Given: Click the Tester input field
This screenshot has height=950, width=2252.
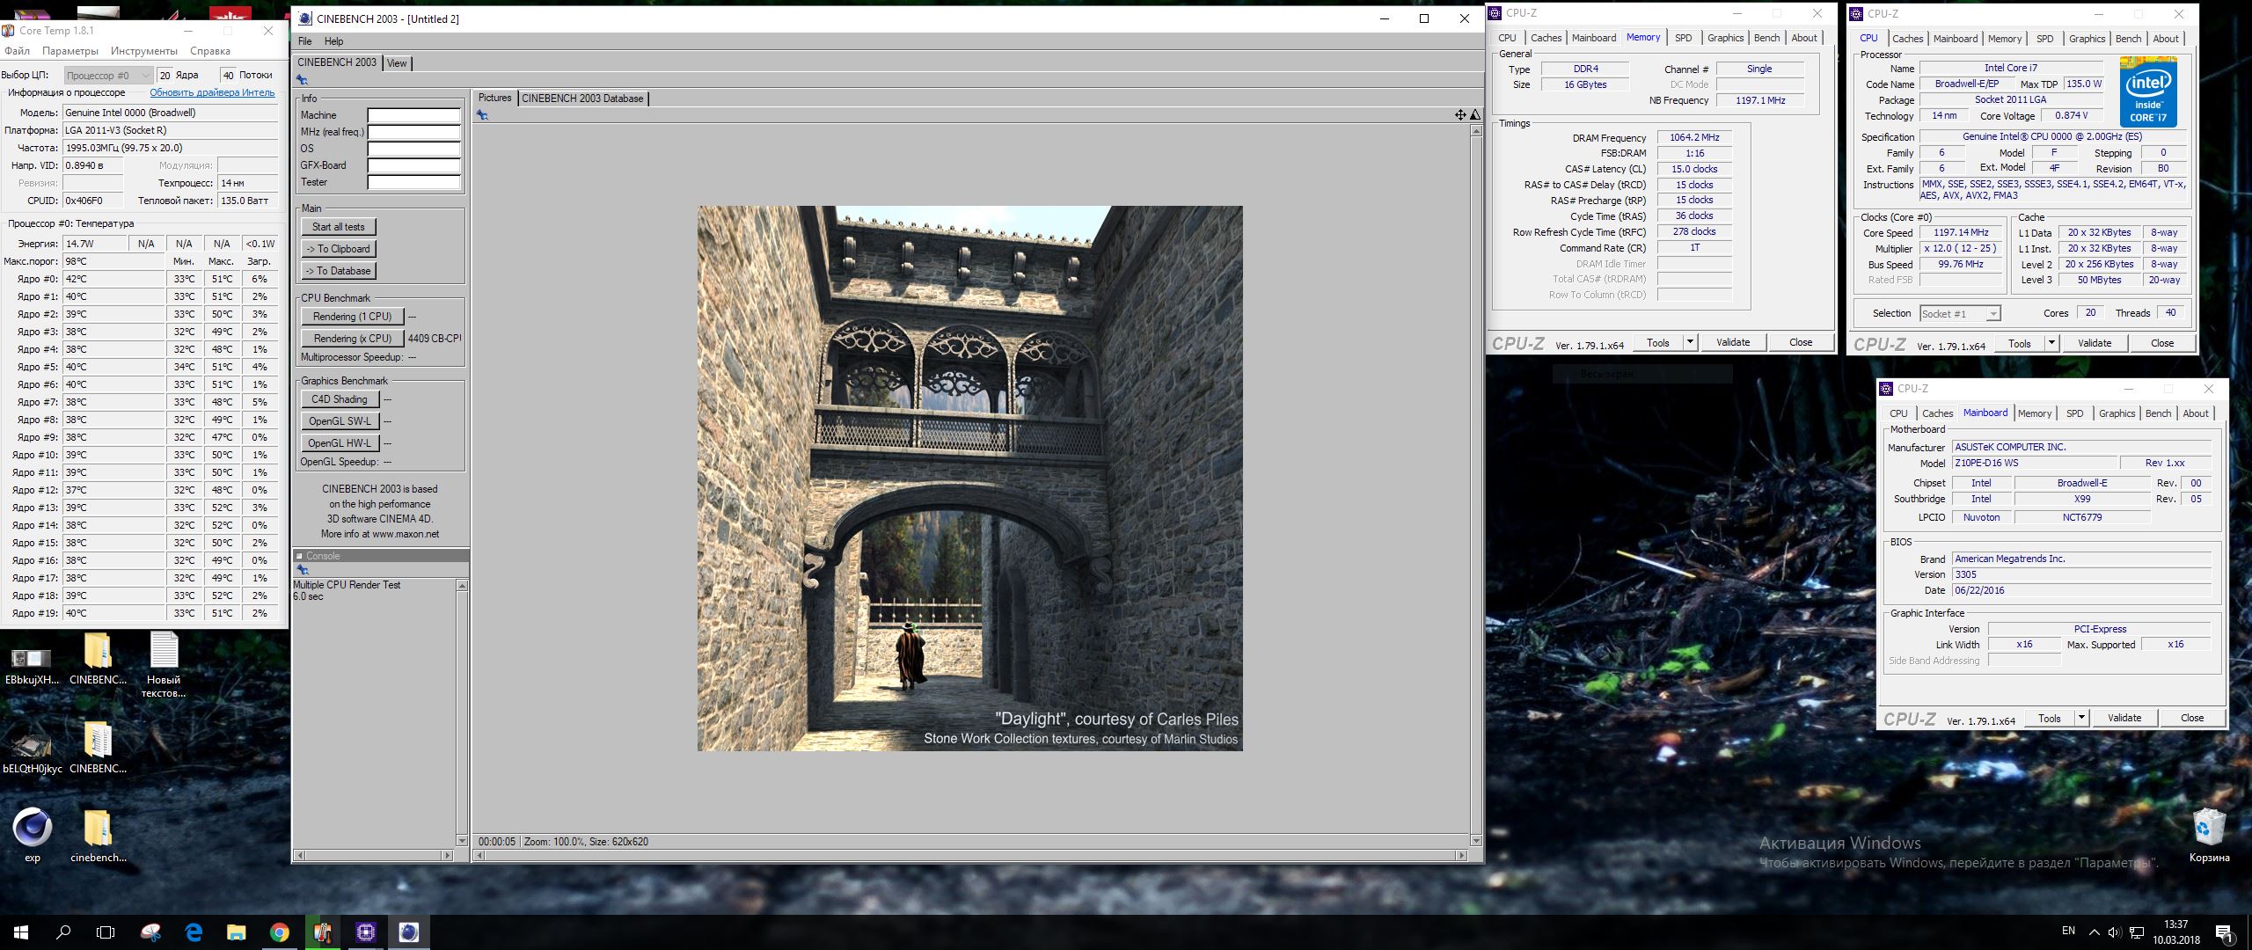Looking at the screenshot, I should [x=413, y=183].
